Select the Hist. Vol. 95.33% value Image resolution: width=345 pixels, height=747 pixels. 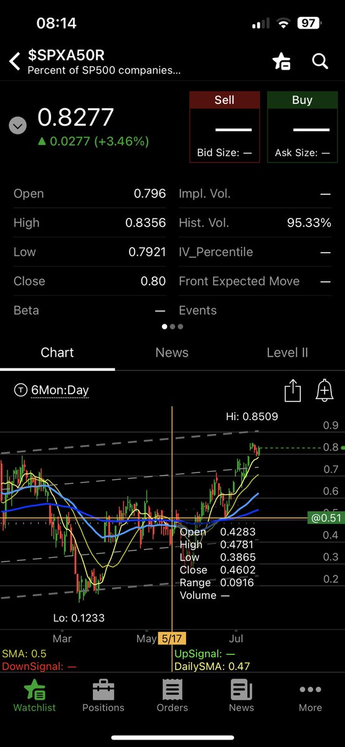tap(309, 223)
